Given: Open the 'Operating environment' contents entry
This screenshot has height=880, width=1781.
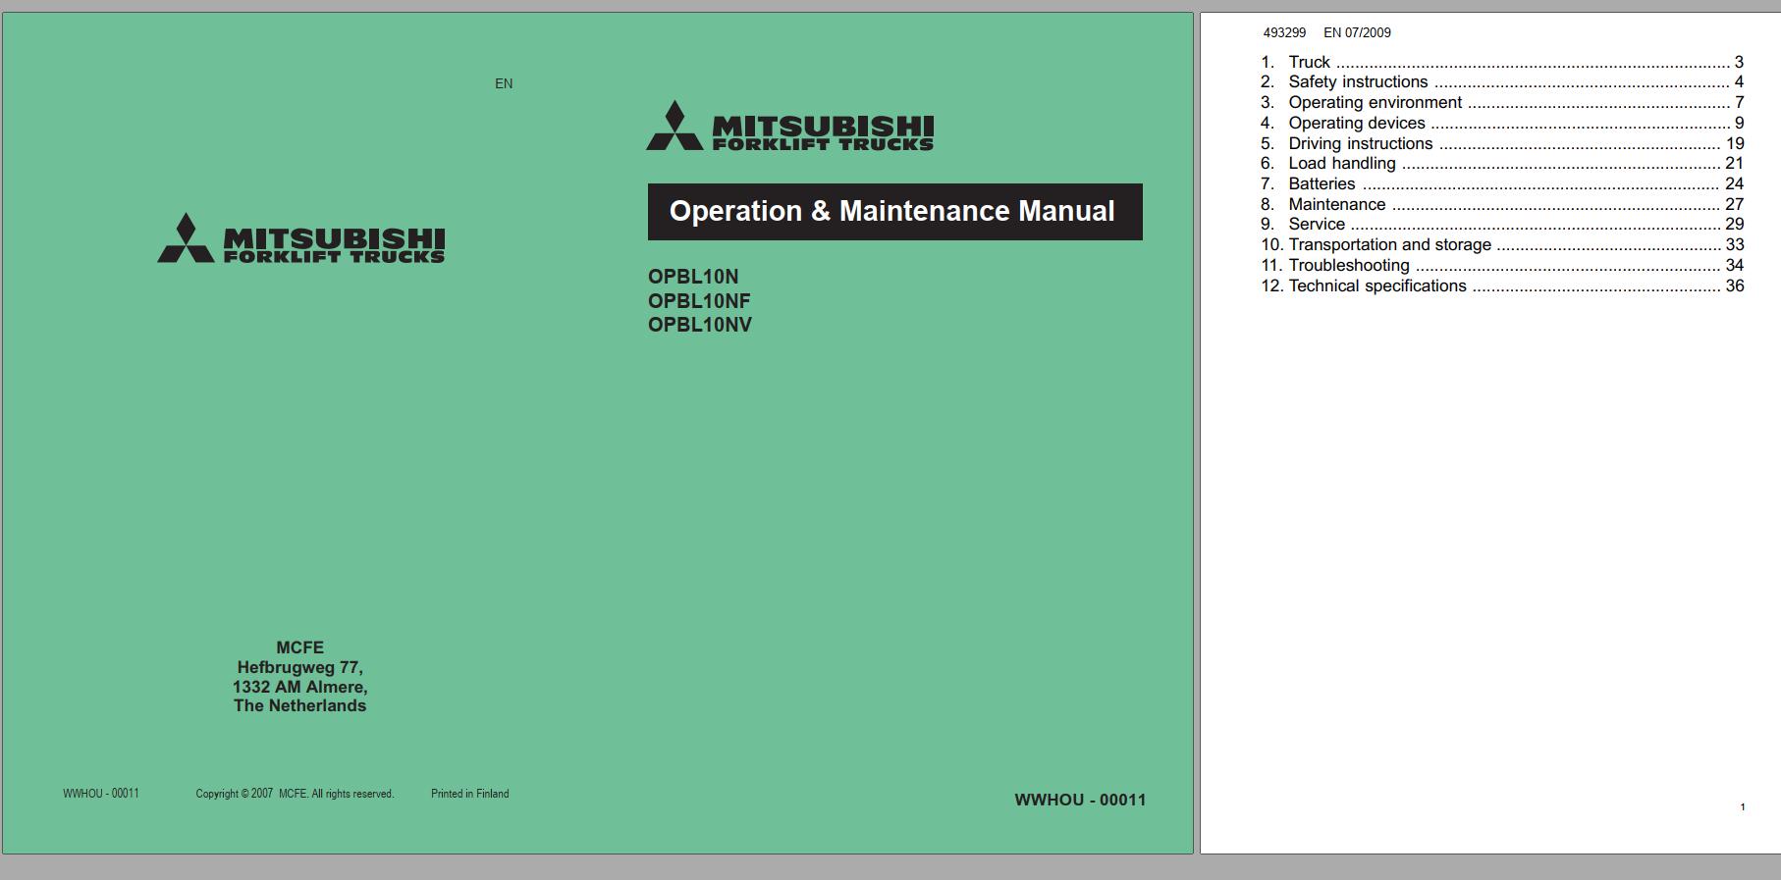Looking at the screenshot, I should point(1502,103).
